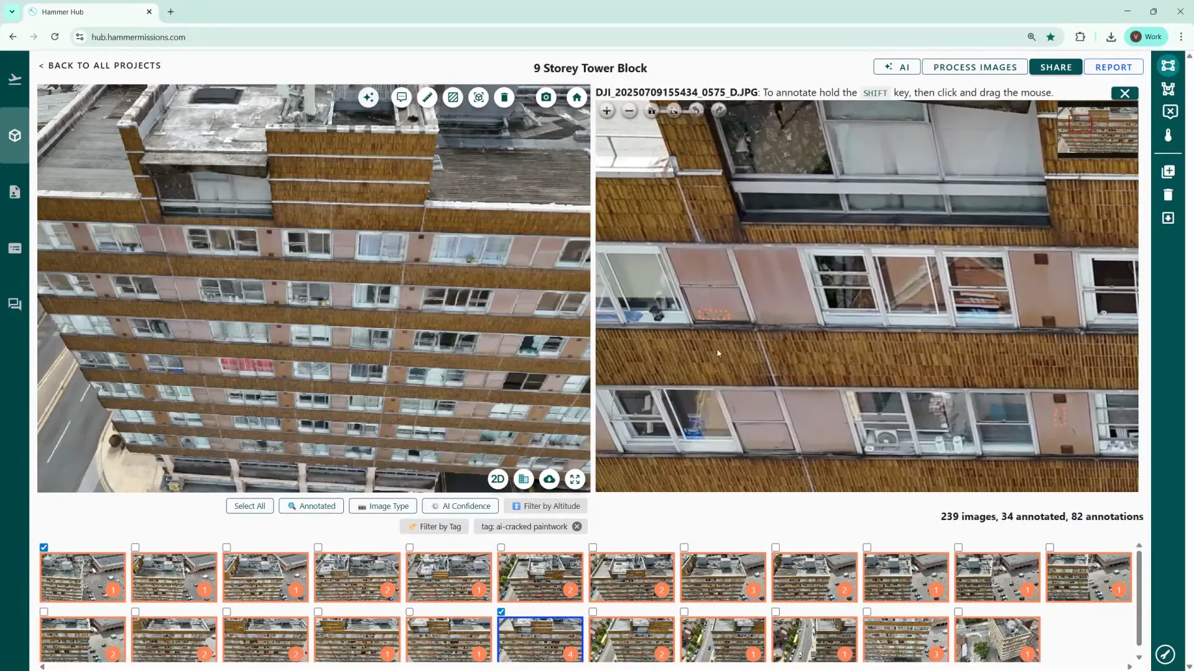Reset the 3D view with the home icon
Viewport: 1194px width, 671px height.
click(576, 98)
